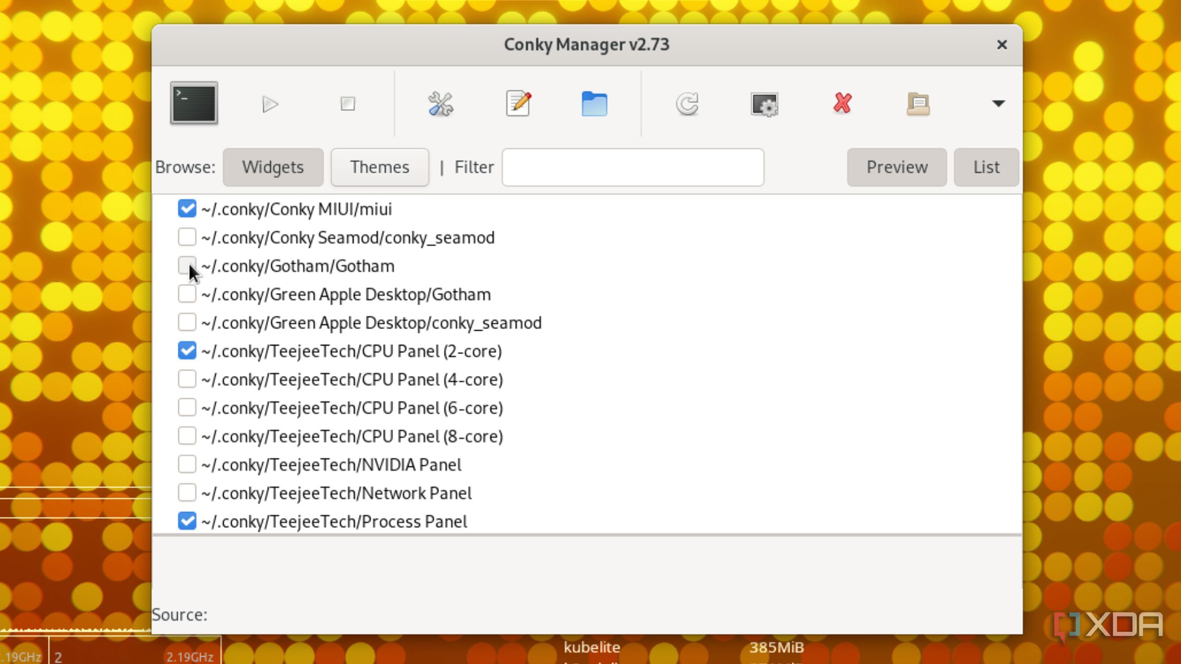Edit widget text file with pencil icon
This screenshot has width=1181, height=664.
click(x=518, y=103)
